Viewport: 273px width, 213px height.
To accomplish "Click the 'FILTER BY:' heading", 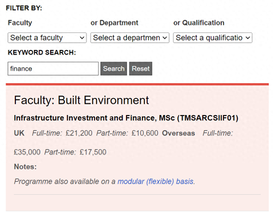I will (x=24, y=8).
